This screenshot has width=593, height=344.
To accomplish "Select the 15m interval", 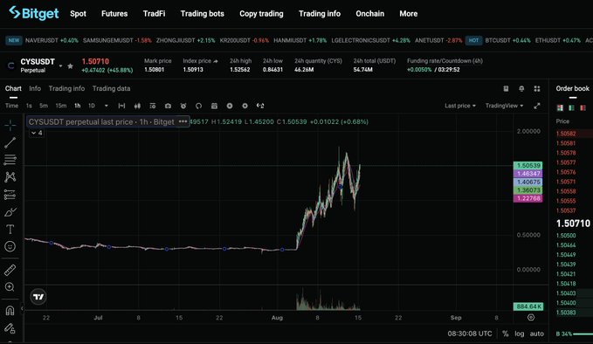I will [61, 106].
